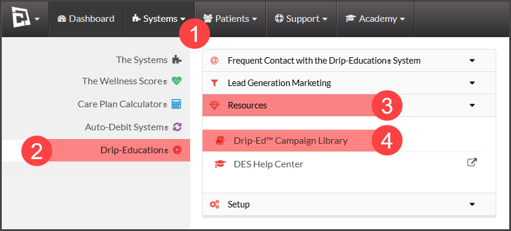This screenshot has height=231, width=511.
Task: Click the red gears Setup icon
Action: tap(214, 204)
